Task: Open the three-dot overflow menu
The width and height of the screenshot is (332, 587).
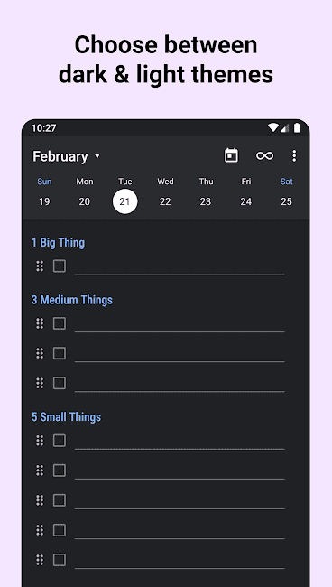Action: click(294, 155)
